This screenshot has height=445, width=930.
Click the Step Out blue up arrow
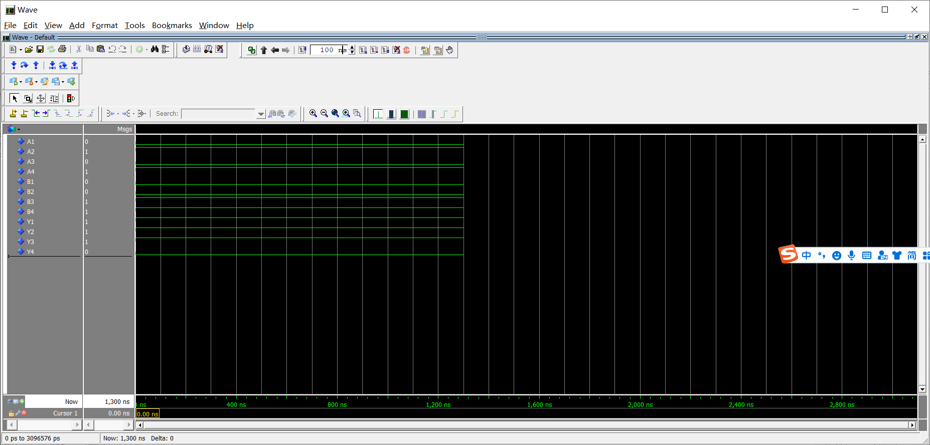pyautogui.click(x=36, y=65)
